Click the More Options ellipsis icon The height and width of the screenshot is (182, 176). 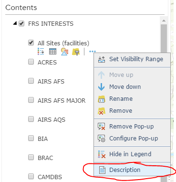coord(93,52)
